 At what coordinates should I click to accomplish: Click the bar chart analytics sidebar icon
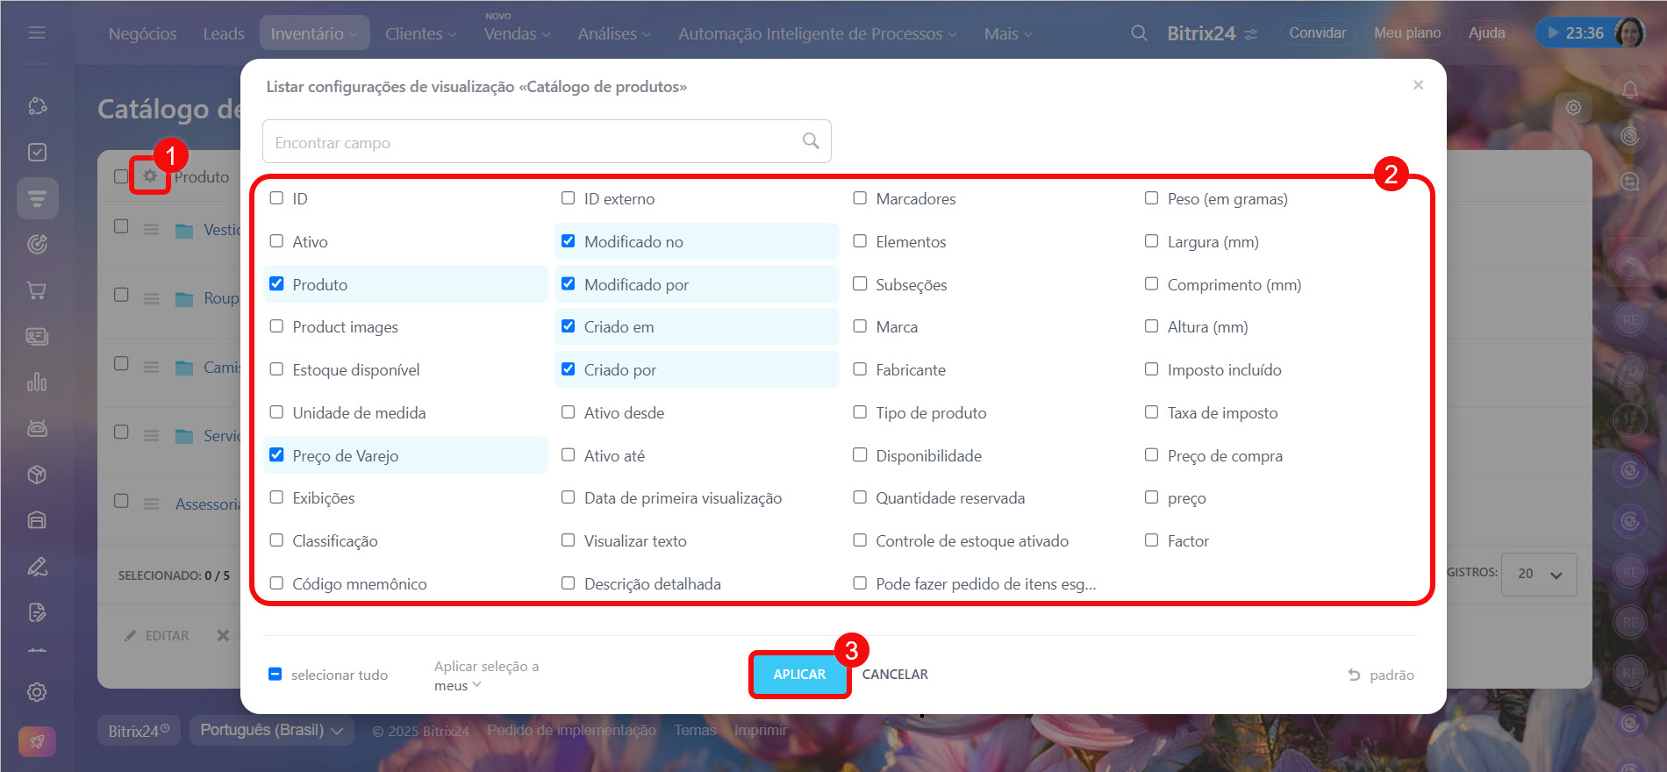coord(37,382)
